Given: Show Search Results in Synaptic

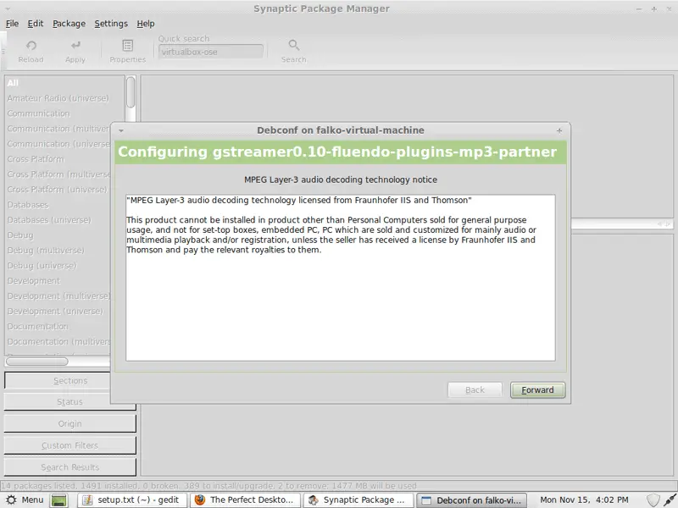Looking at the screenshot, I should [70, 467].
